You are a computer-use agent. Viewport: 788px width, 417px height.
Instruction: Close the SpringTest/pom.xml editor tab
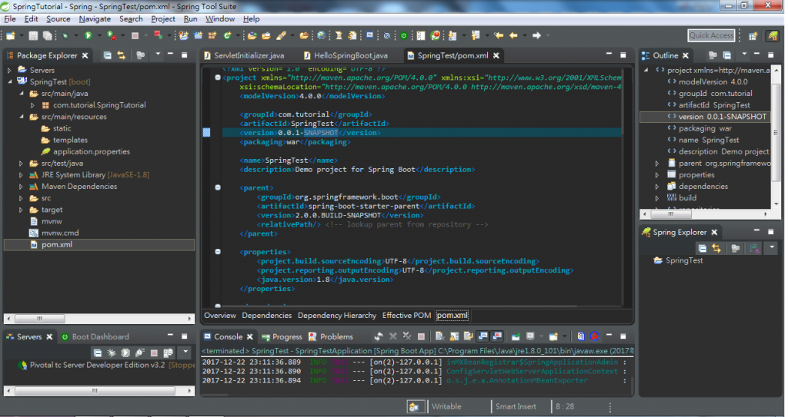click(x=496, y=56)
